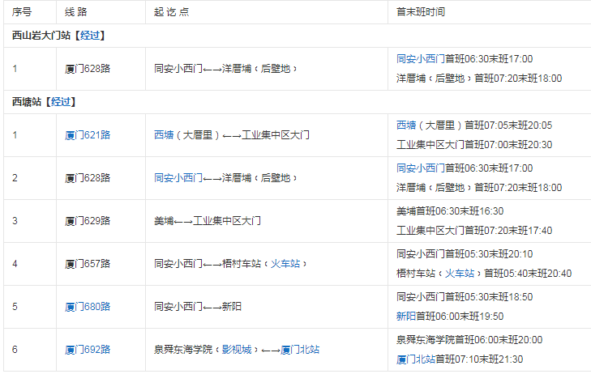Screen dimensions: 591x374
Task: Click 火车站 link in 657路 schedule times
Action: [460, 273]
